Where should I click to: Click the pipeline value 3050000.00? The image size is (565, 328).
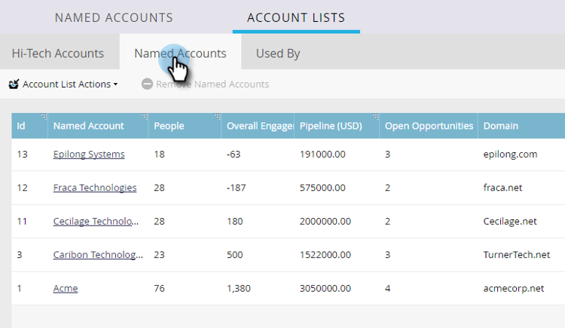pos(325,288)
